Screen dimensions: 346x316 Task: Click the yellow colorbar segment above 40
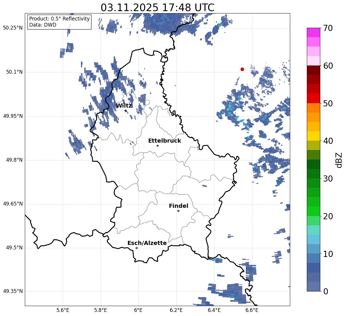point(314,136)
